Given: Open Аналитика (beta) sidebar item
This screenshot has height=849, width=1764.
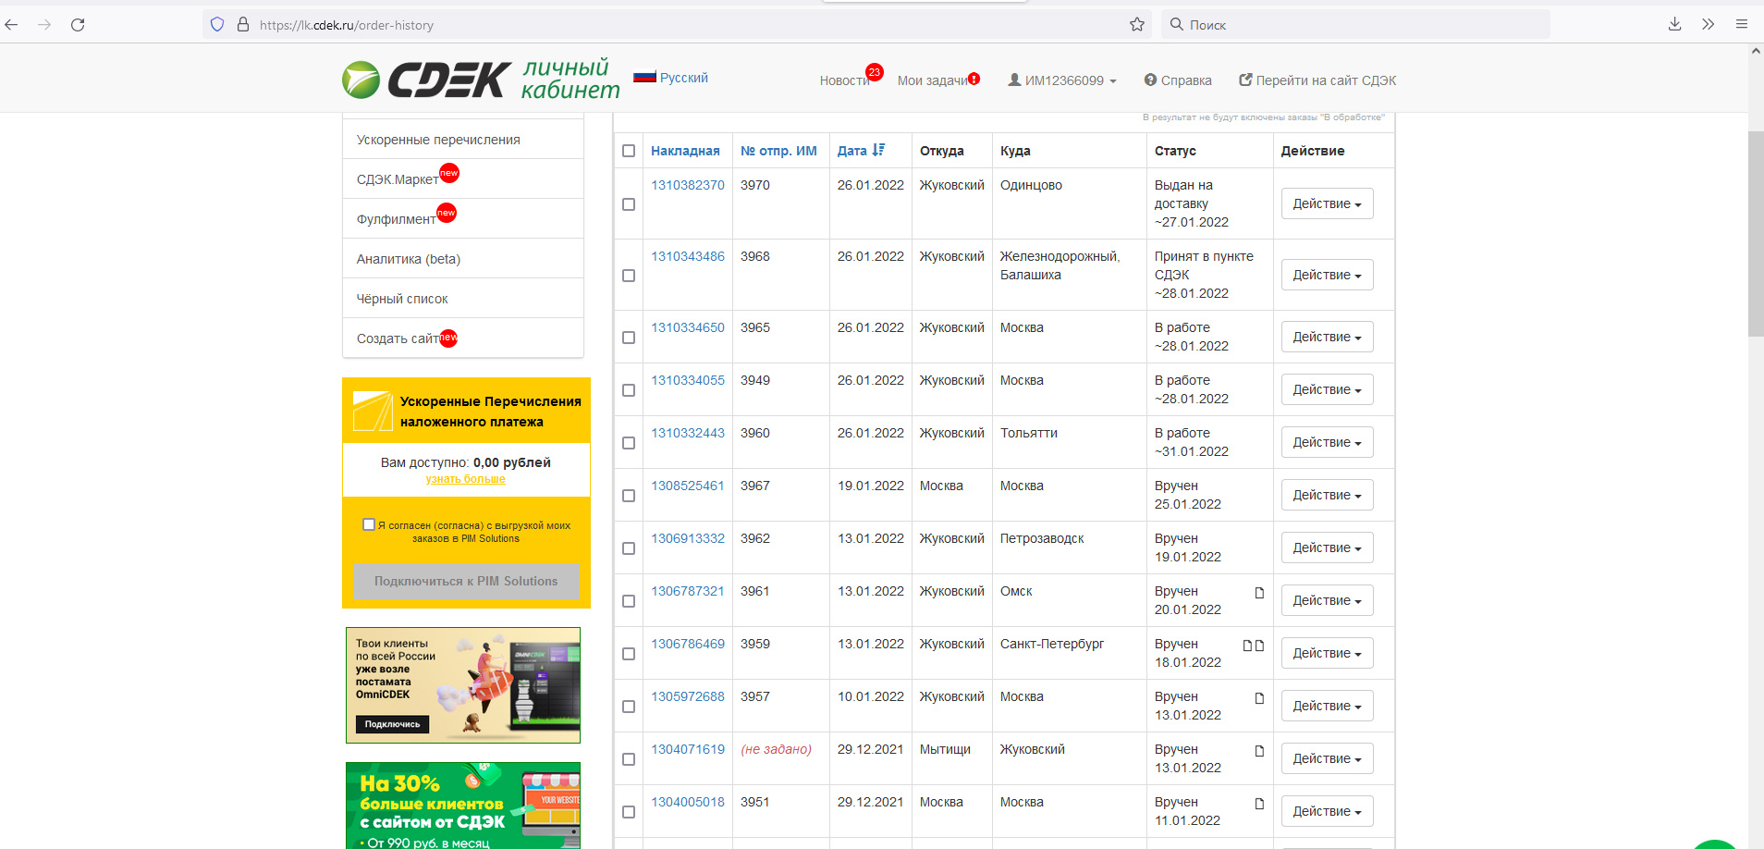Looking at the screenshot, I should 463,259.
